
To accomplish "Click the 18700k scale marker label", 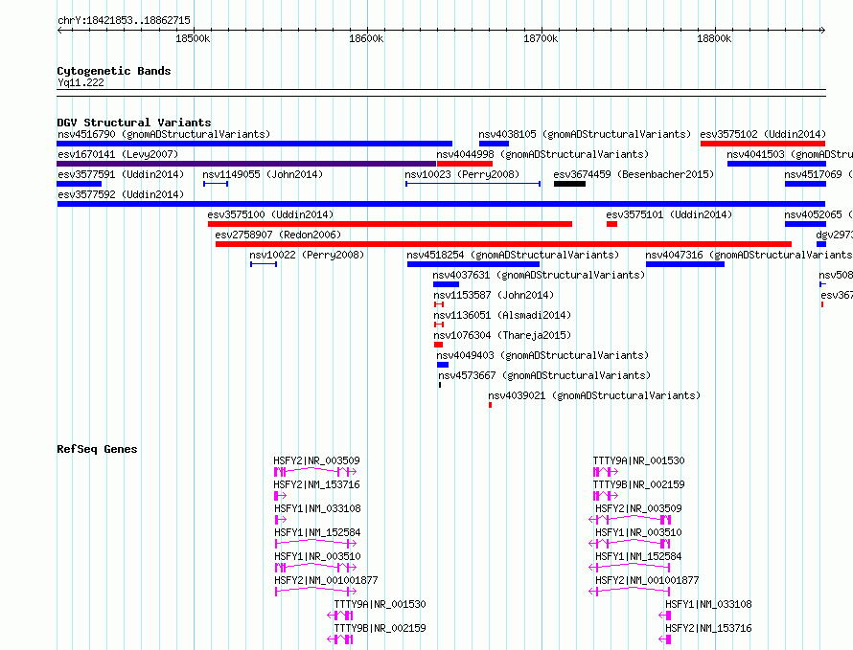I will [x=541, y=38].
